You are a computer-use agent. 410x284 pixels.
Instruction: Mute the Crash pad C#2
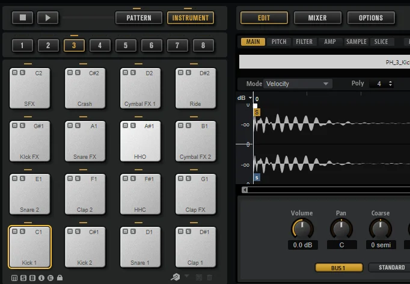pyautogui.click(x=70, y=73)
